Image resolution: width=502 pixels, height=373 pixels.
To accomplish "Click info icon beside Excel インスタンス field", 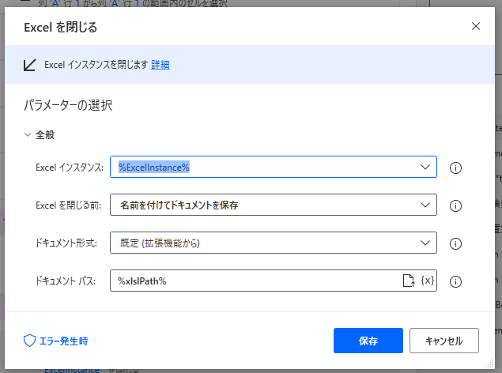I will tap(455, 168).
